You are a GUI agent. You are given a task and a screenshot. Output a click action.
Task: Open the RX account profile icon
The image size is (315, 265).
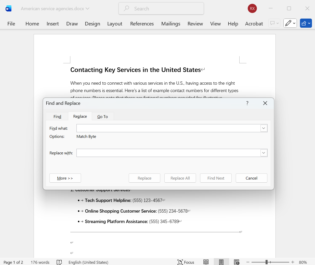tap(252, 8)
